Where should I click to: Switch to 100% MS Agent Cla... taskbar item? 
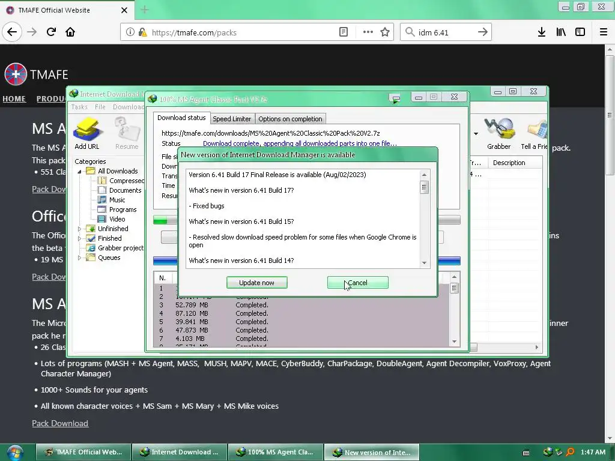pos(276,452)
